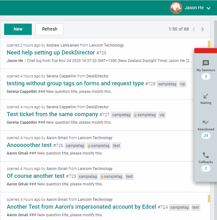Click the 'test' tag on ticket #724

(196, 207)
